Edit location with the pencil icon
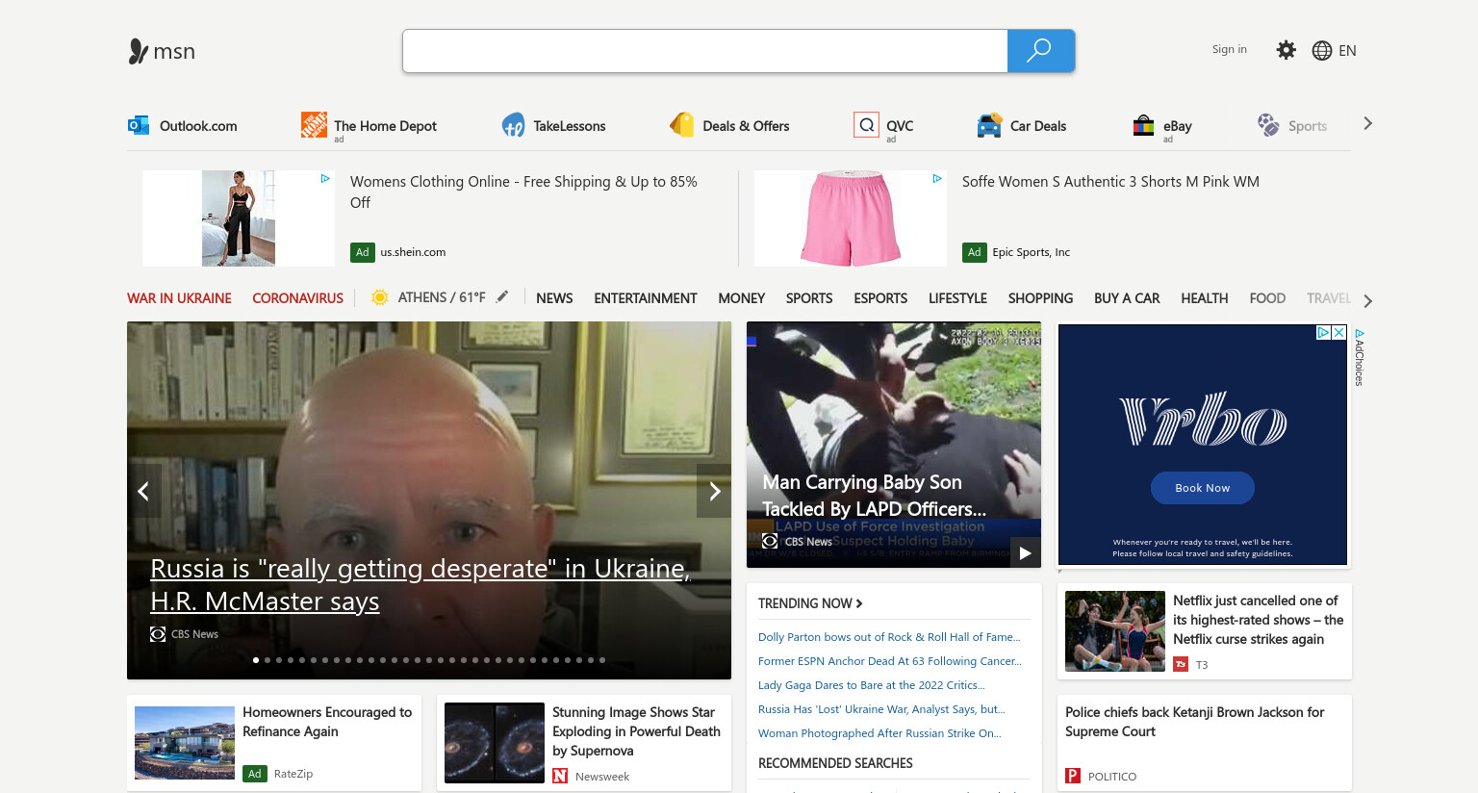Viewport: 1478px width, 793px height. click(x=502, y=297)
